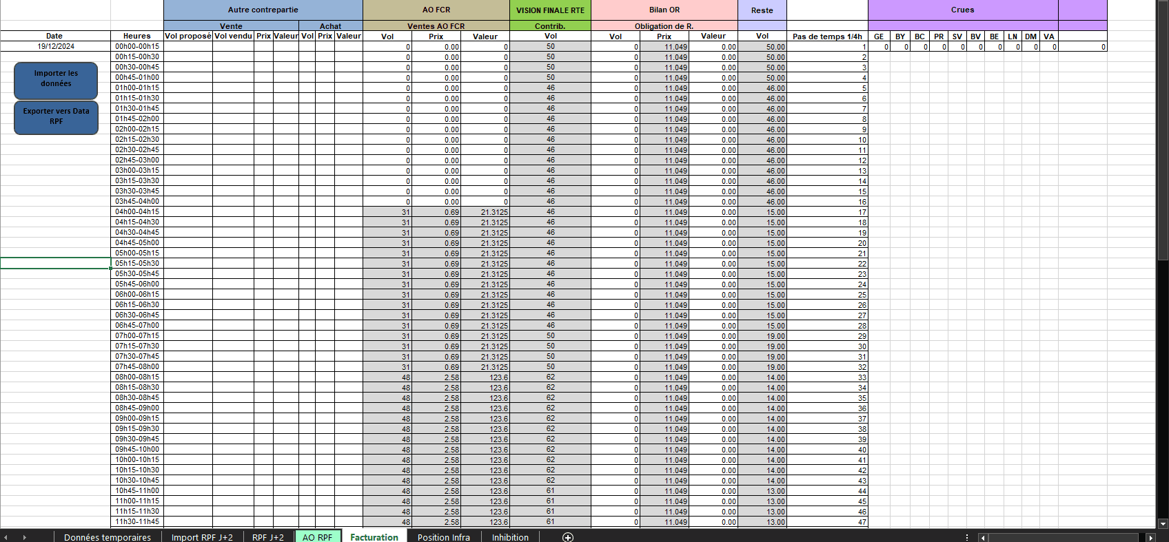Switch to the 'Données temporaires' sheet tab

point(107,537)
